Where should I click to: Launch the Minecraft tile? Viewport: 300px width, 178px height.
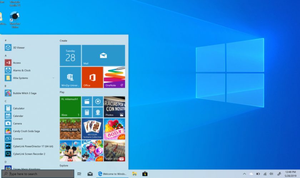70,129
